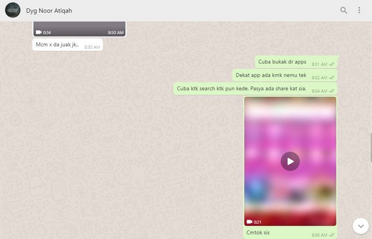Click read ticks on 8:52 AM message
Image resolution: width=372 pixels, height=239 pixels.
pyautogui.click(x=332, y=78)
